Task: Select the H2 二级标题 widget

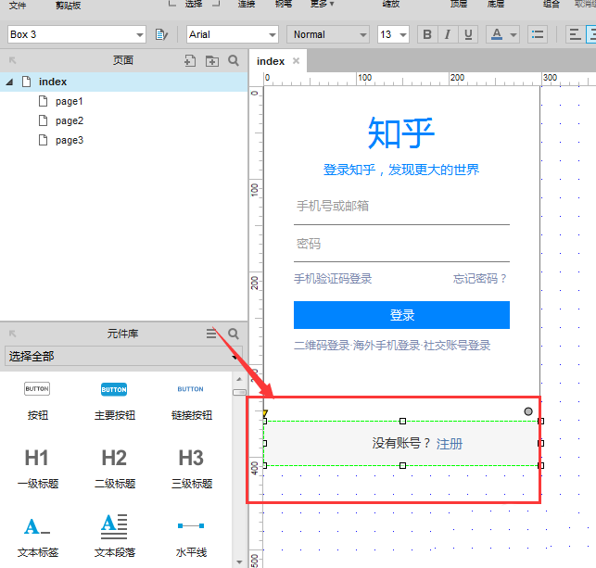Action: (114, 468)
